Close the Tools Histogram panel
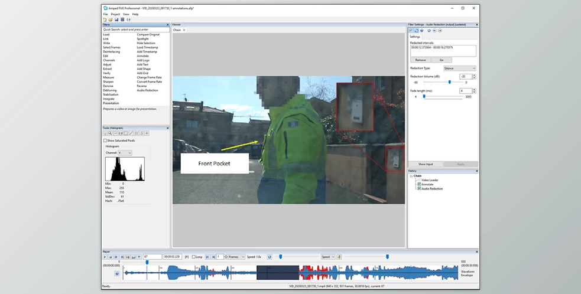Viewport: 581px width, 294px height. click(x=167, y=128)
